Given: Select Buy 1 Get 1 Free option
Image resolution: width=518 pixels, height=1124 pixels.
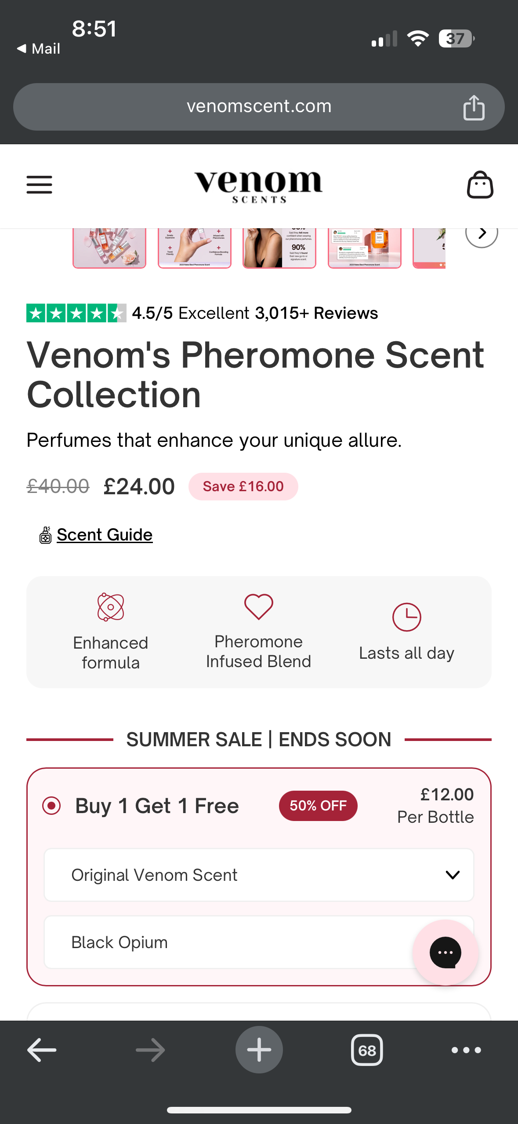Looking at the screenshot, I should [x=51, y=806].
